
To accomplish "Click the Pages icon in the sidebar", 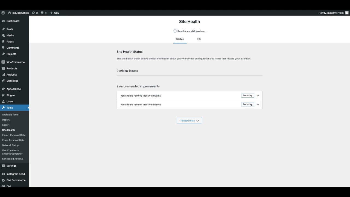I will [3, 42].
